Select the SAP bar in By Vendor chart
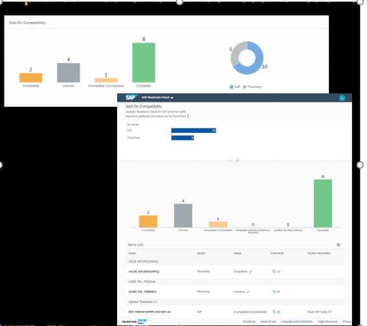Screen dimensions: 367x326 click(194, 130)
